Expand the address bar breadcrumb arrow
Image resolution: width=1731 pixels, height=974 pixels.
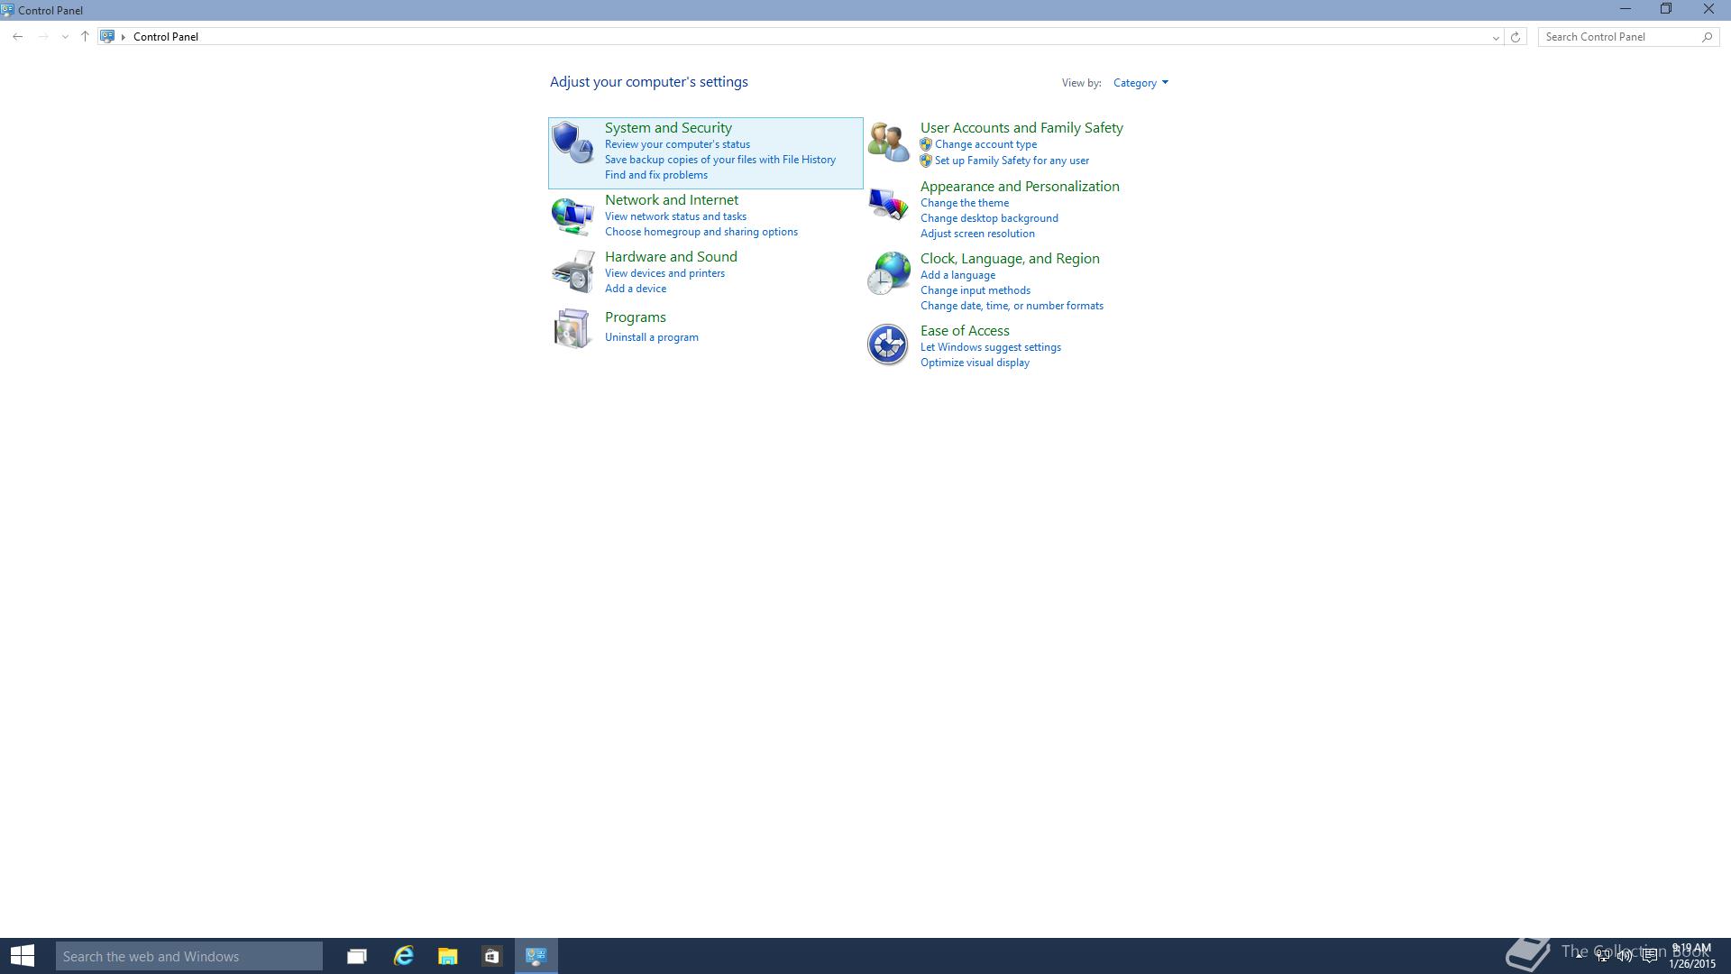[124, 37]
